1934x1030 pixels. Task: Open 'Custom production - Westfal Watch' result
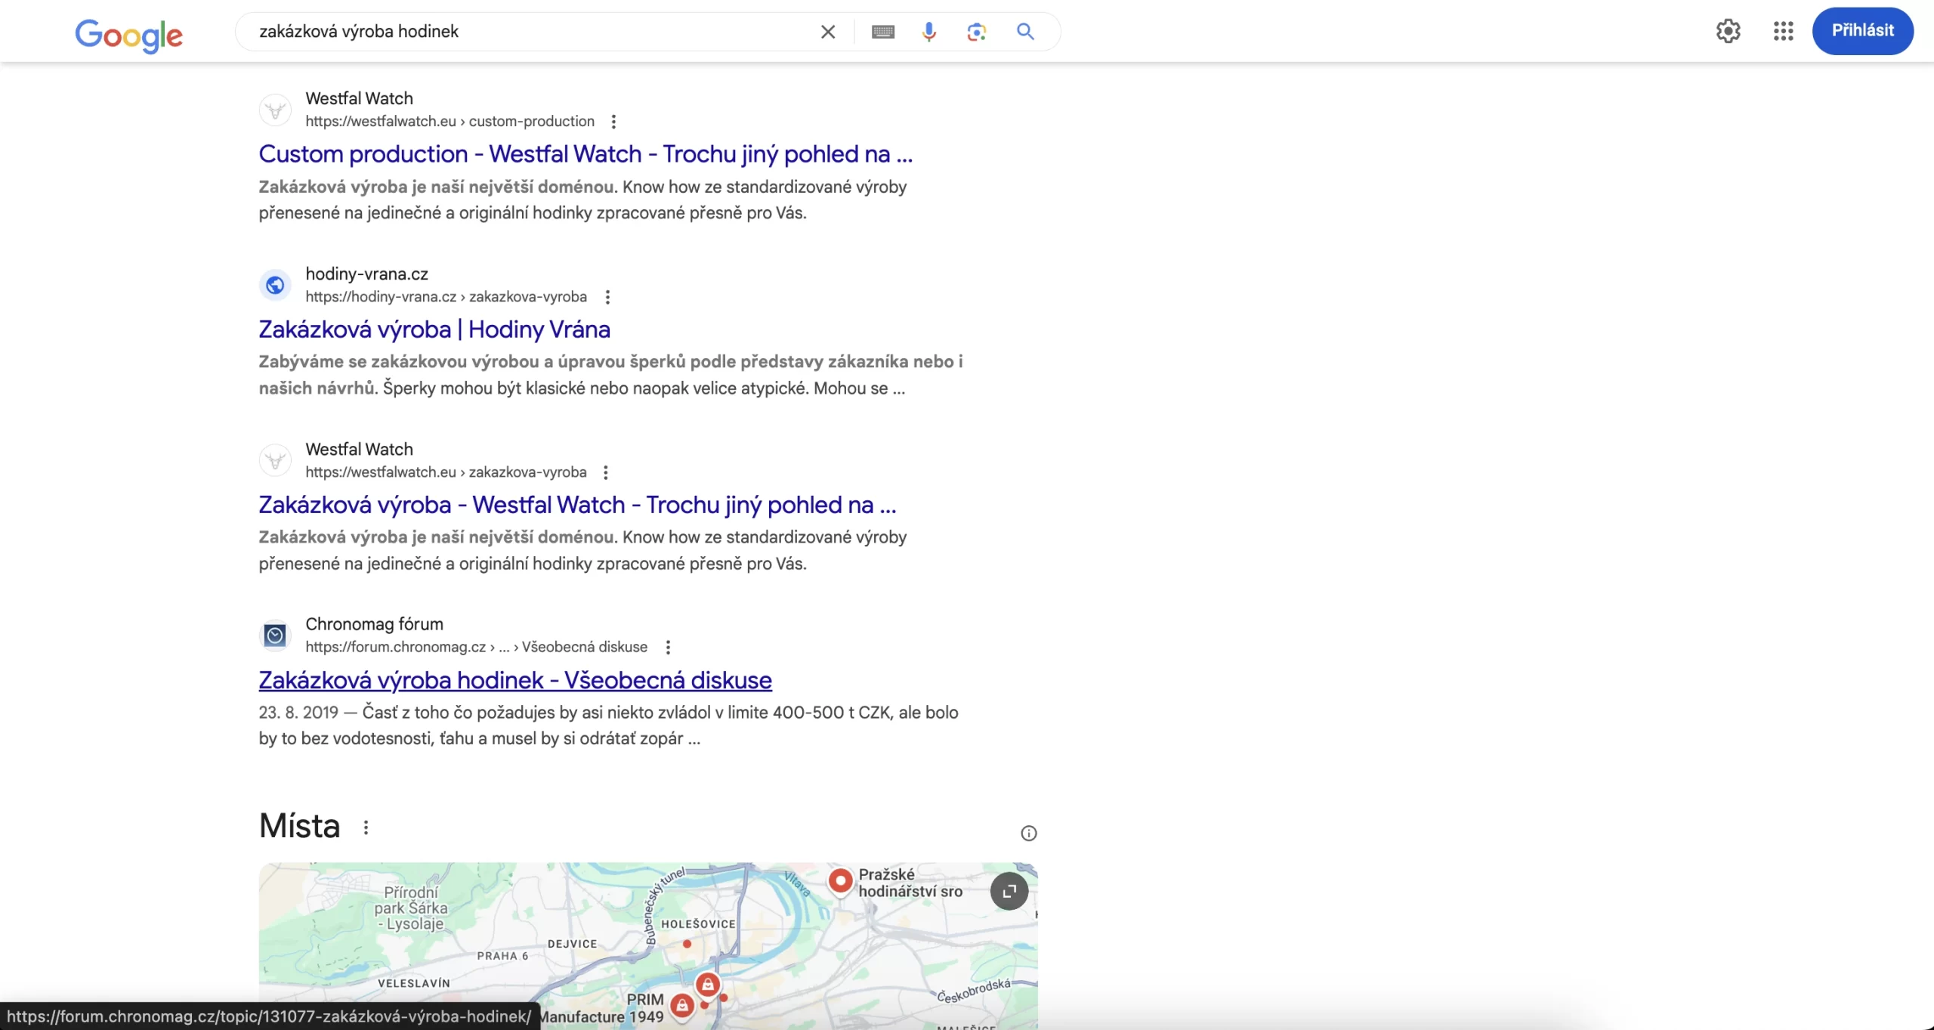point(585,154)
